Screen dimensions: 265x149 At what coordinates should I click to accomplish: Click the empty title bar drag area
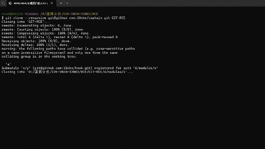[166, 3]
